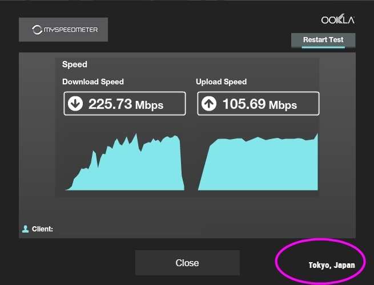Click the Upload Speed label
This screenshot has width=374, height=285.
click(x=221, y=82)
